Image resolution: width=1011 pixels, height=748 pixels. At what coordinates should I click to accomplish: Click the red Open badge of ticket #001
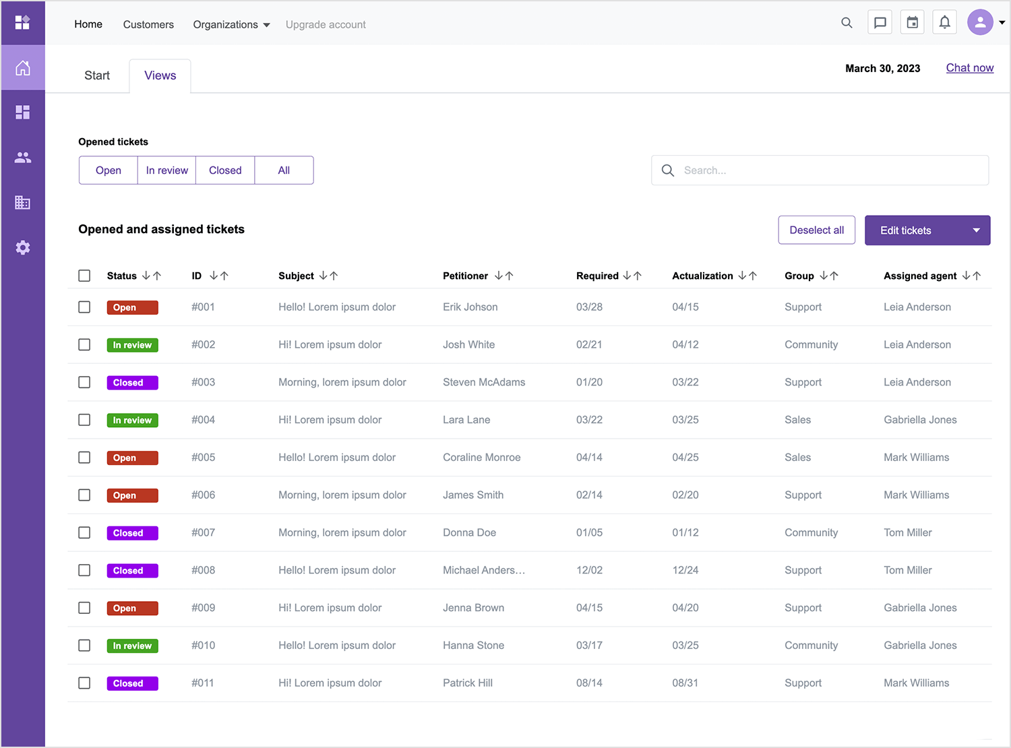point(133,307)
